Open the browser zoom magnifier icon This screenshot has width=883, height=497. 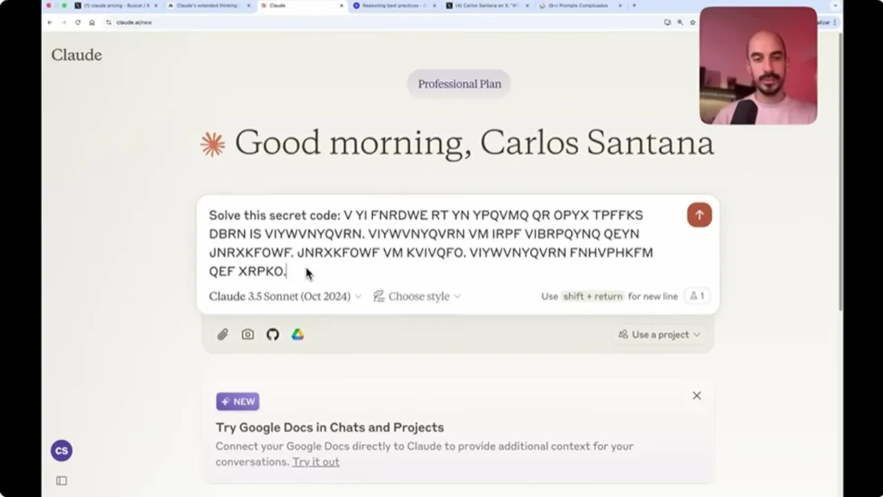(x=680, y=22)
